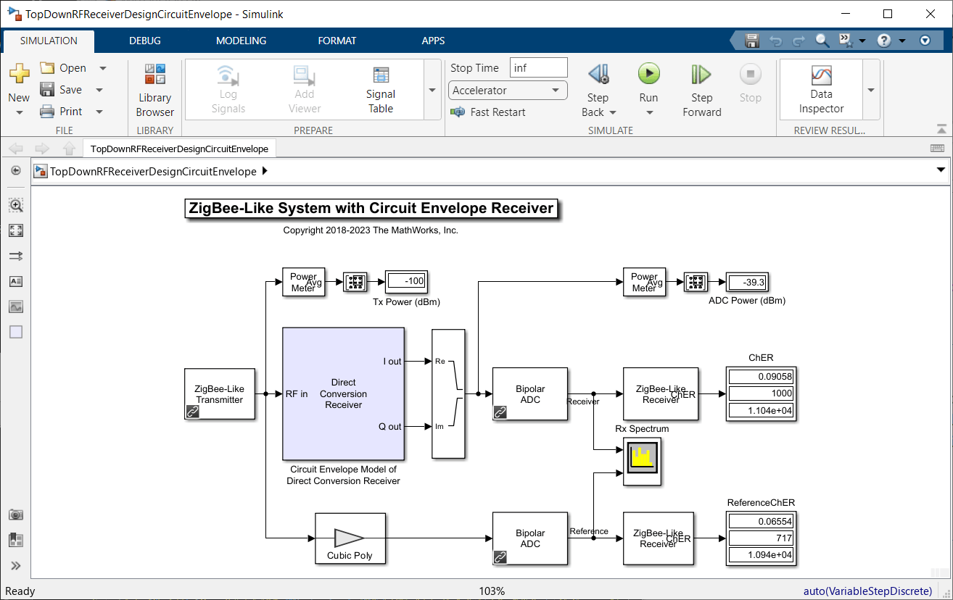Screen dimensions: 953x600
Task: Select the Fit to View icon
Action: coord(16,230)
